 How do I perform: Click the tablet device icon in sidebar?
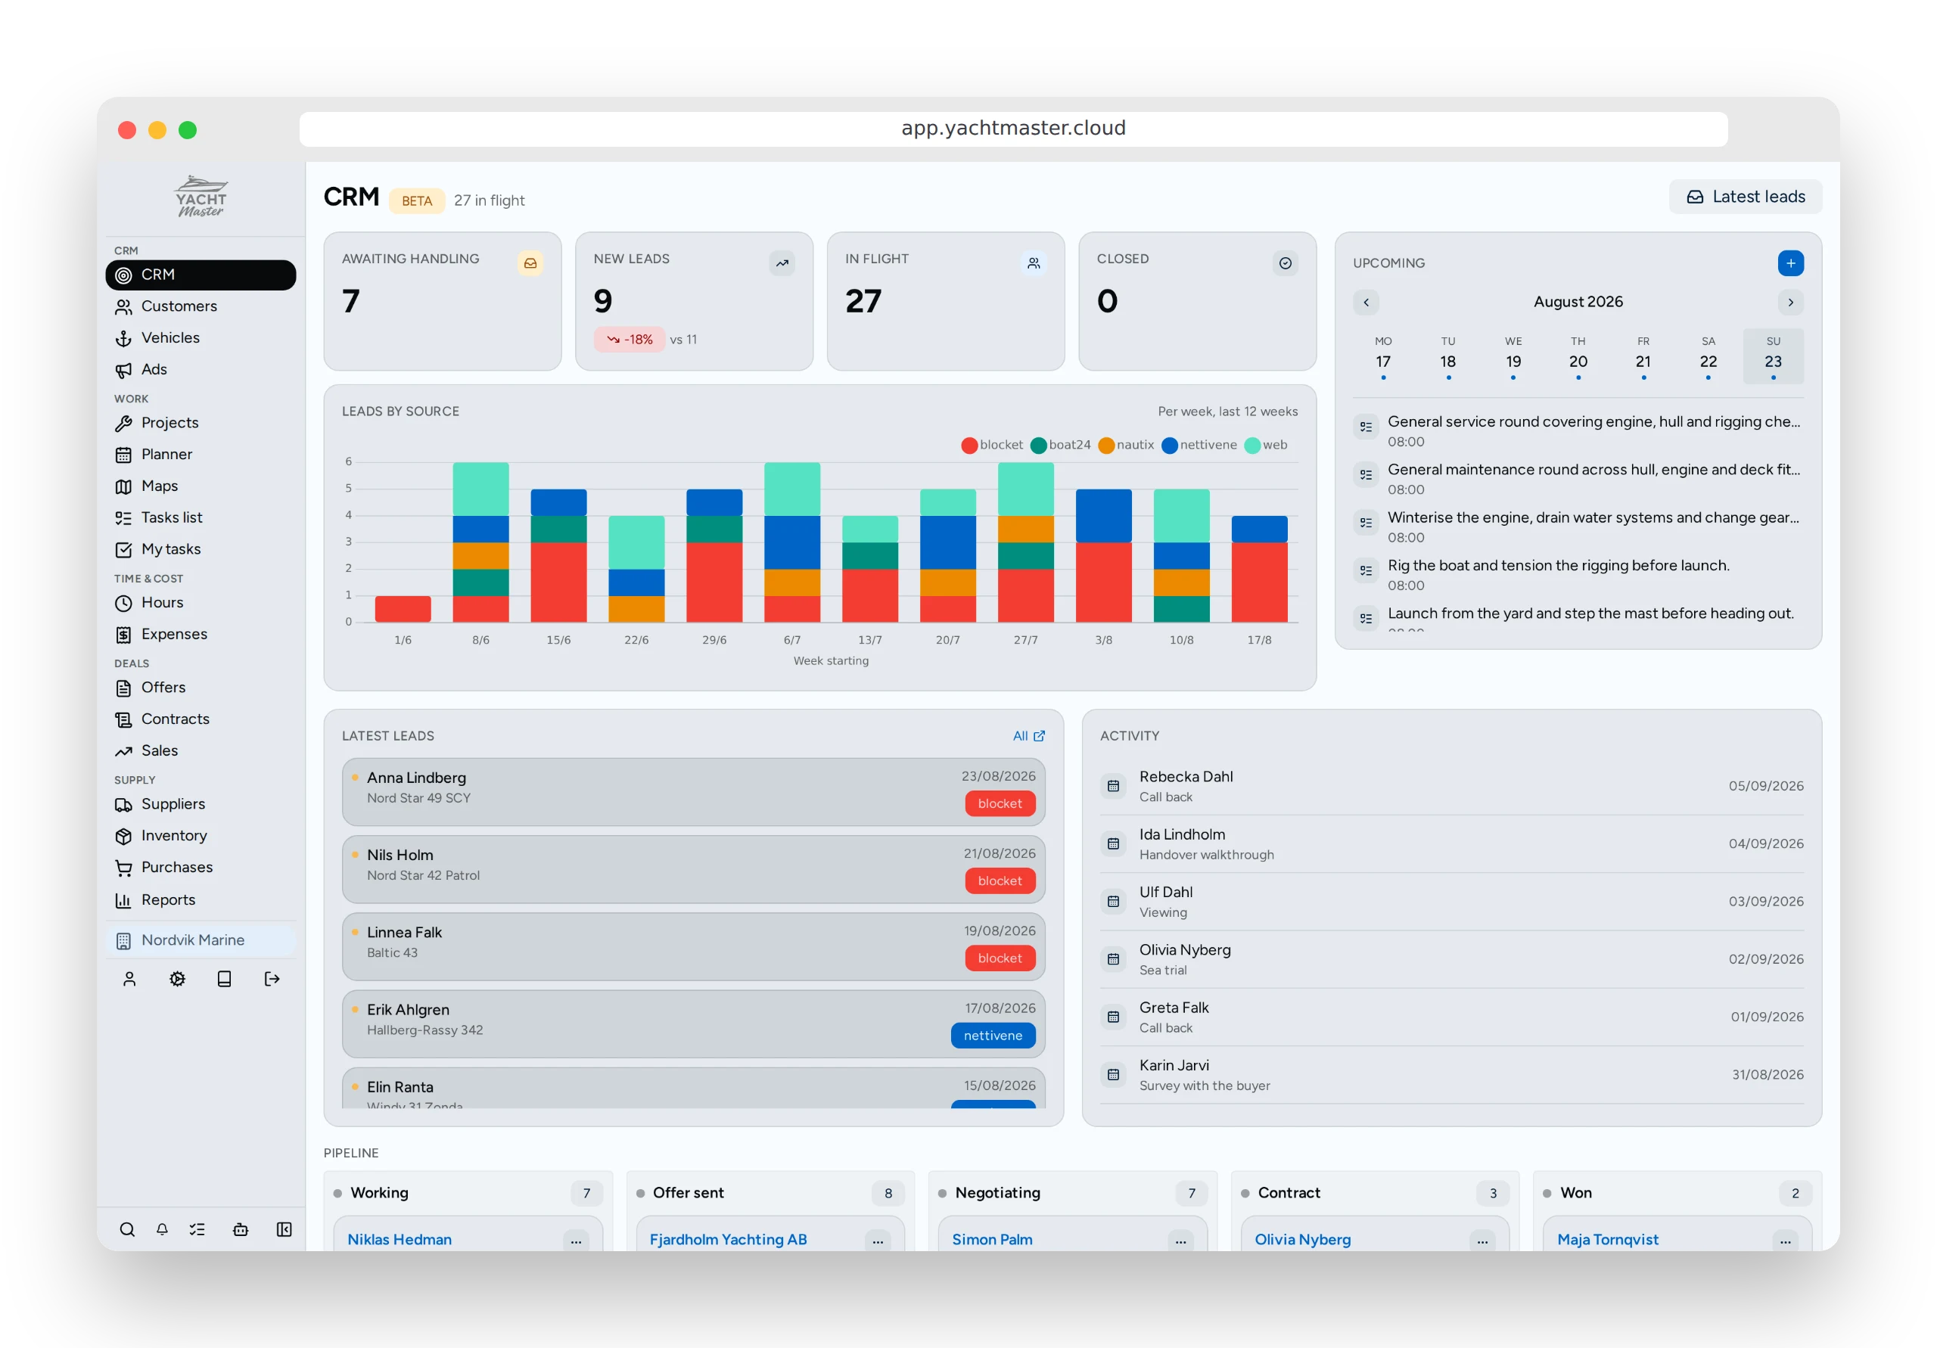coord(225,979)
